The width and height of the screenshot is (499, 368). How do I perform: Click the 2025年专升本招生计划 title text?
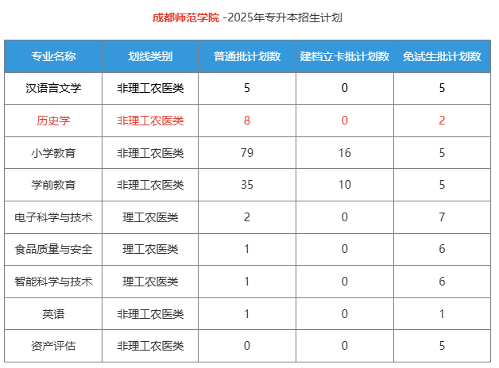click(x=284, y=17)
